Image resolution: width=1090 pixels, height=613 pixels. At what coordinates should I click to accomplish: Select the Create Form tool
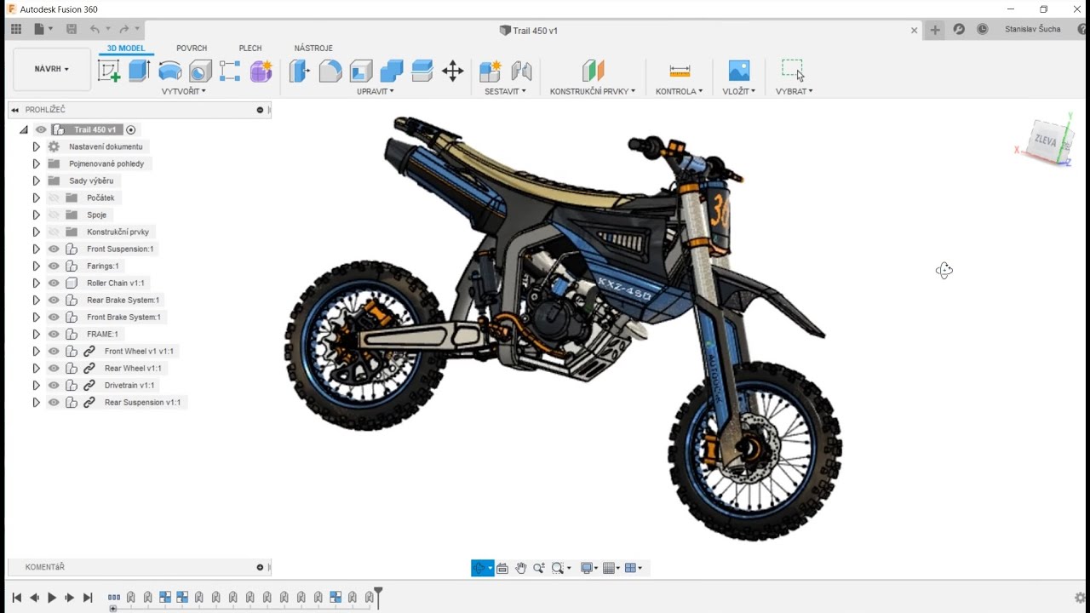pyautogui.click(x=261, y=71)
